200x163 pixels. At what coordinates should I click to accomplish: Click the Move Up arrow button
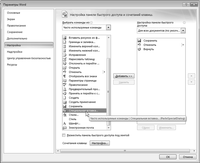(191, 76)
